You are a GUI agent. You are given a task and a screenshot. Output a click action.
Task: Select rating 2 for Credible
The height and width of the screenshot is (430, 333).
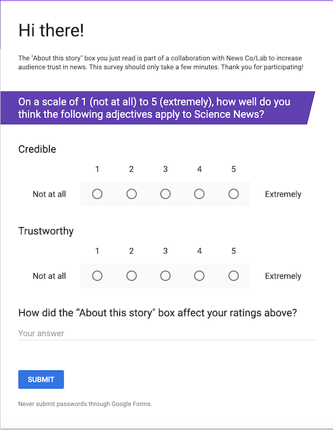131,194
